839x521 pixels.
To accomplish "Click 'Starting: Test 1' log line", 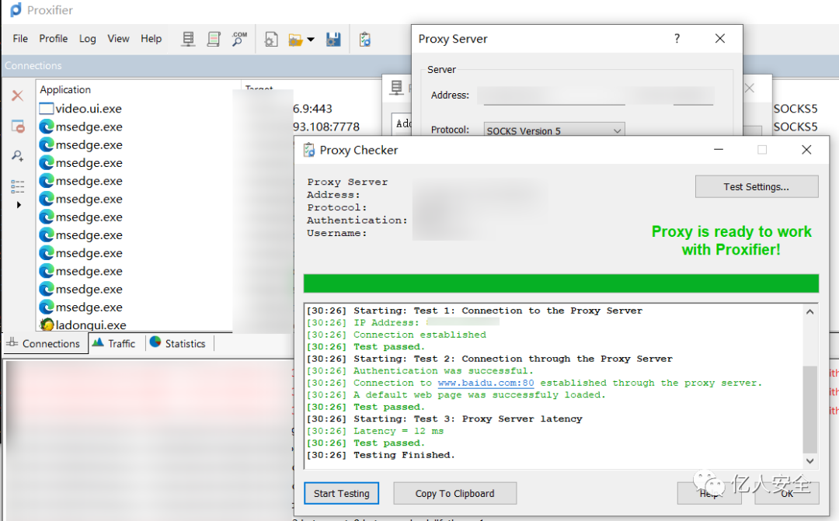I will (x=475, y=311).
